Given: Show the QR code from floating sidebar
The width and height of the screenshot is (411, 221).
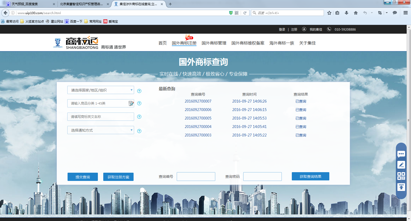Looking at the screenshot, I should coord(401,176).
